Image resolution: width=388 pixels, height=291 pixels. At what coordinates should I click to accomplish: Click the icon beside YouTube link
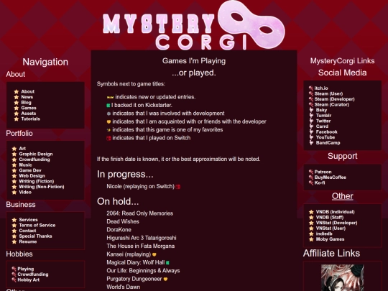click(311, 137)
